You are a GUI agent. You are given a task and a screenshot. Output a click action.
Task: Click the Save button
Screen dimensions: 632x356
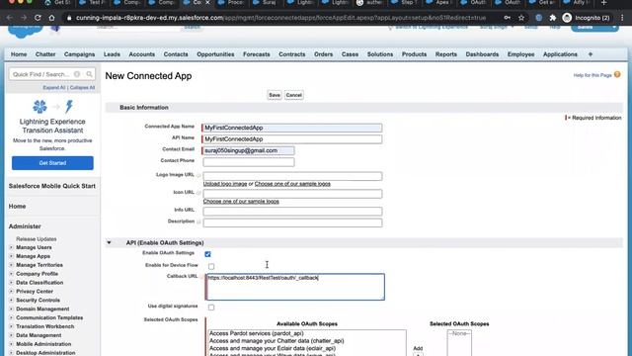click(x=275, y=95)
